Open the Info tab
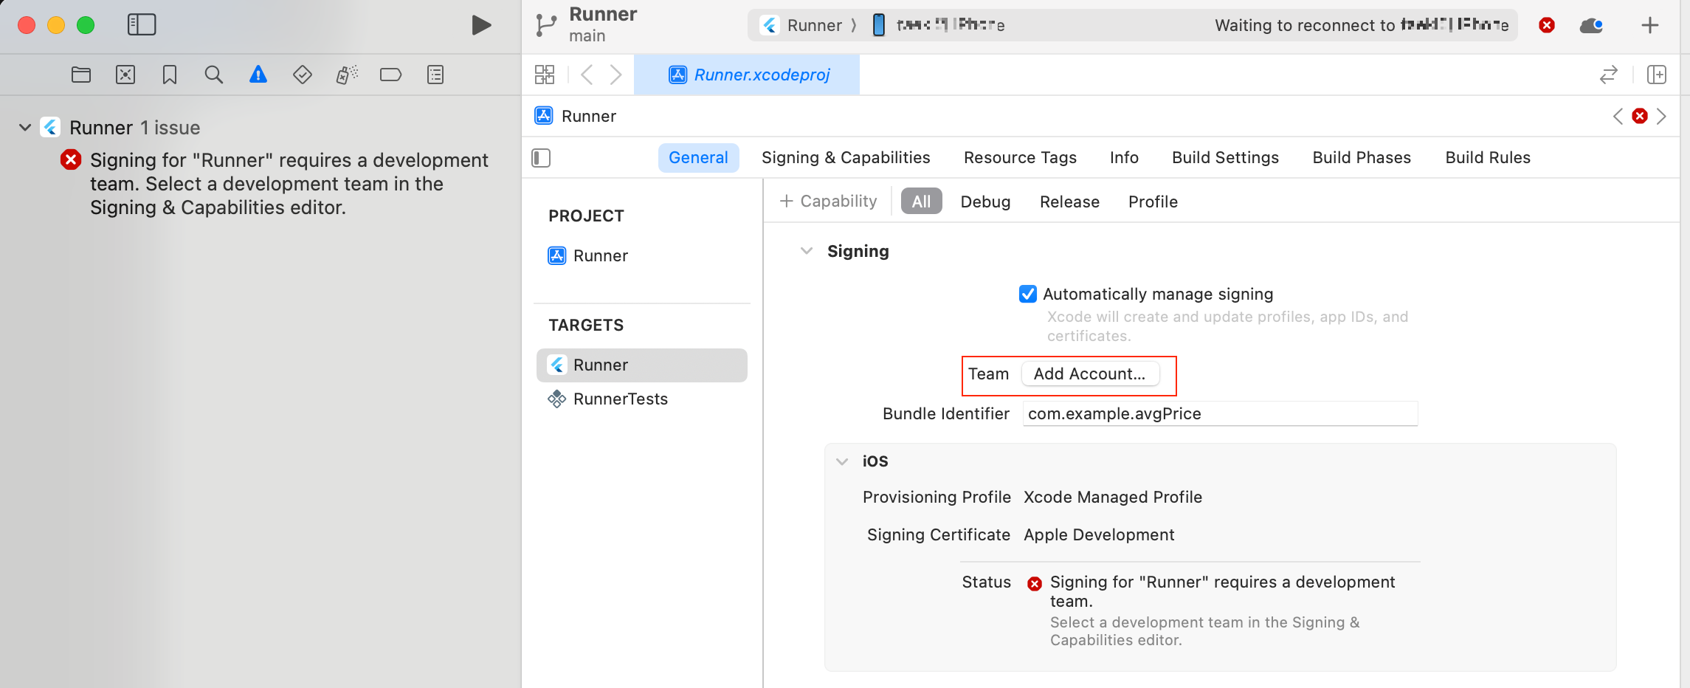The width and height of the screenshot is (1690, 688). coord(1124,158)
